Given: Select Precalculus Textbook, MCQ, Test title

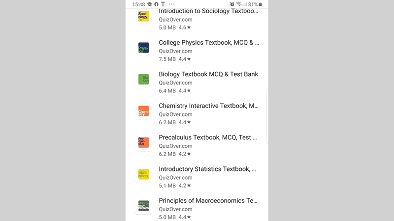Looking at the screenshot, I should click(207, 138).
